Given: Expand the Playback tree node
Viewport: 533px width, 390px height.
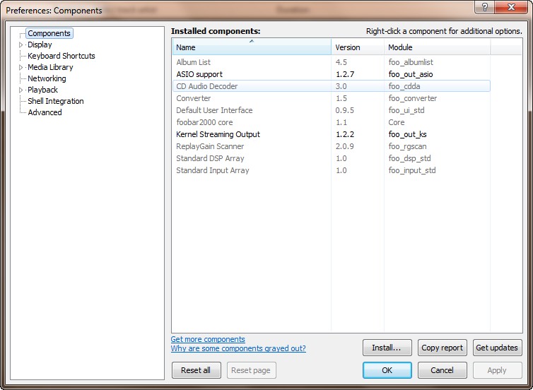Looking at the screenshot, I should tap(20, 90).
